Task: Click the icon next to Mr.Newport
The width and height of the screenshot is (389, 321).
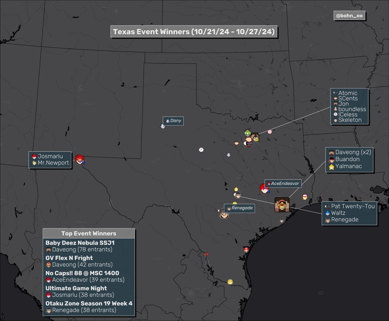Action: click(34, 163)
